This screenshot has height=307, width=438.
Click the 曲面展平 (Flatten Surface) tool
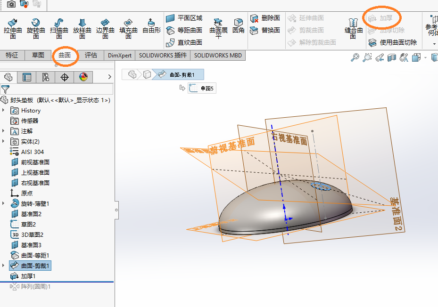pyautogui.click(x=219, y=28)
